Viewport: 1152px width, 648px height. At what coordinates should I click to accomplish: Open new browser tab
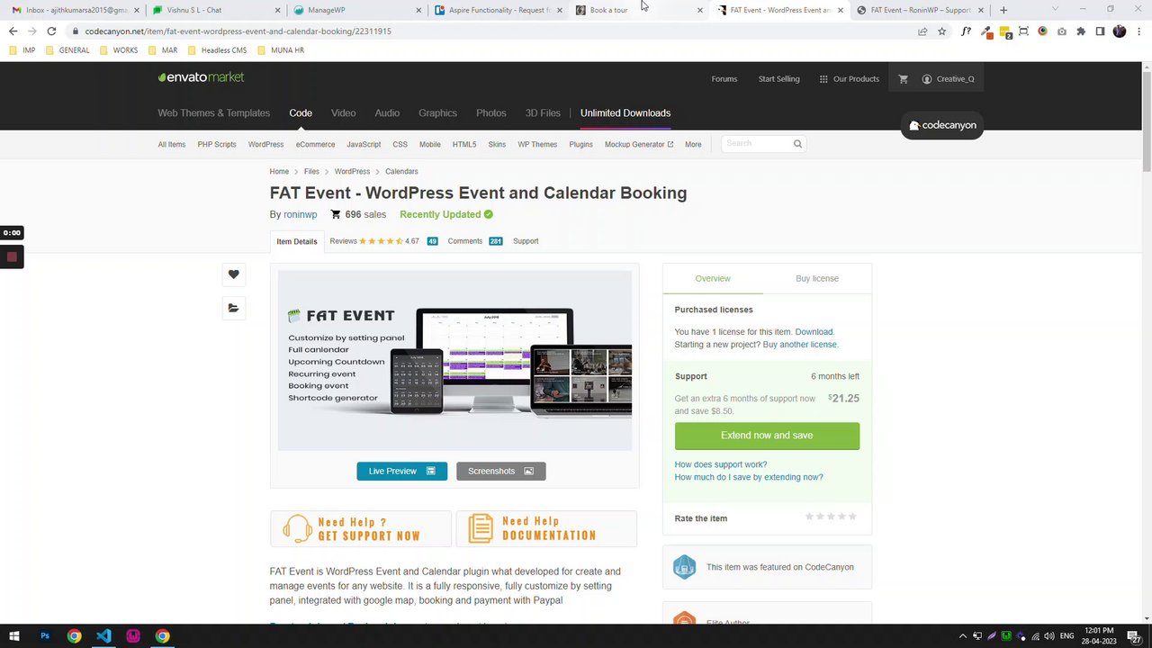click(1003, 10)
